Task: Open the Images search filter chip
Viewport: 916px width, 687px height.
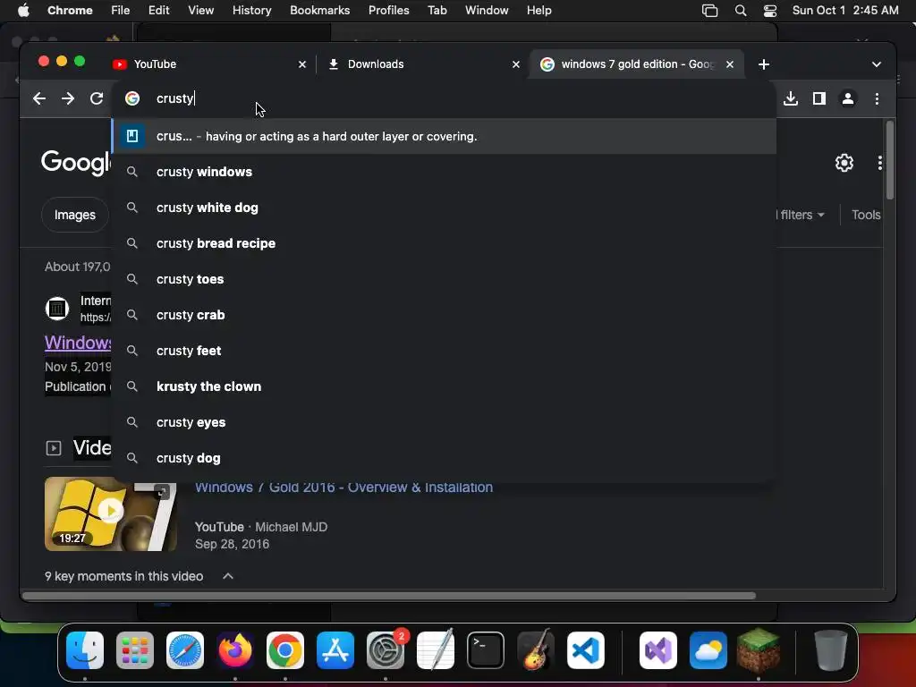Action: [x=75, y=215]
